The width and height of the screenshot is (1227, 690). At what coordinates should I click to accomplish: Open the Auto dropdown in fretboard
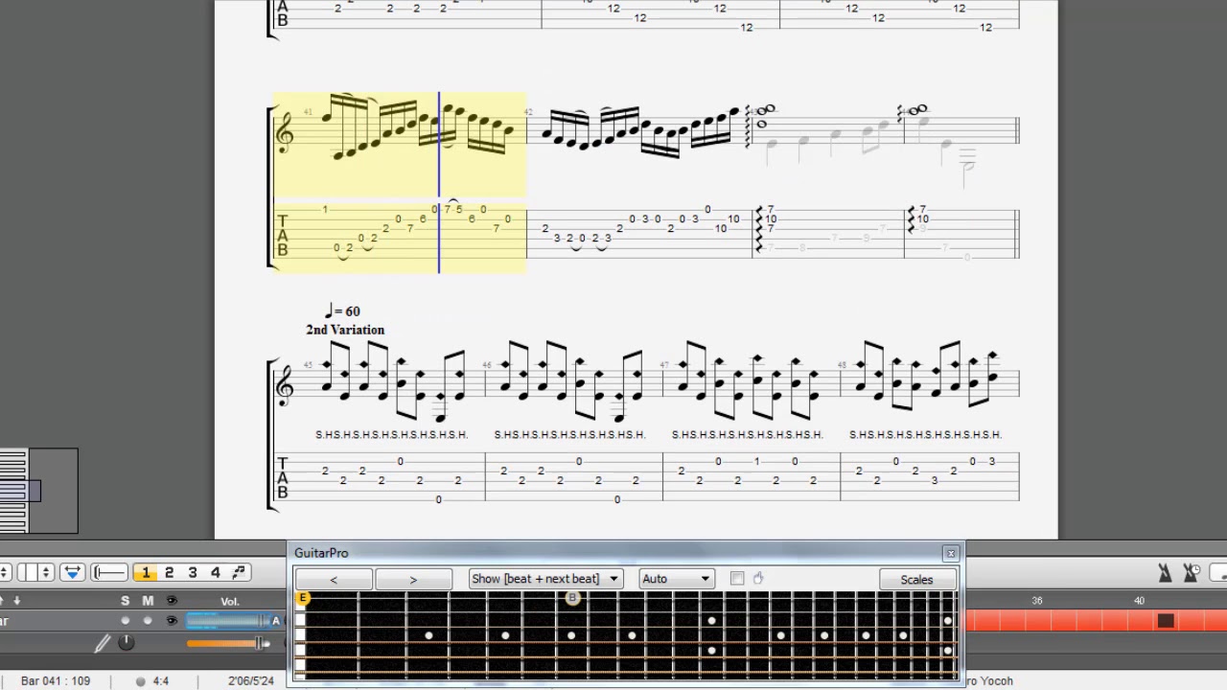(676, 579)
